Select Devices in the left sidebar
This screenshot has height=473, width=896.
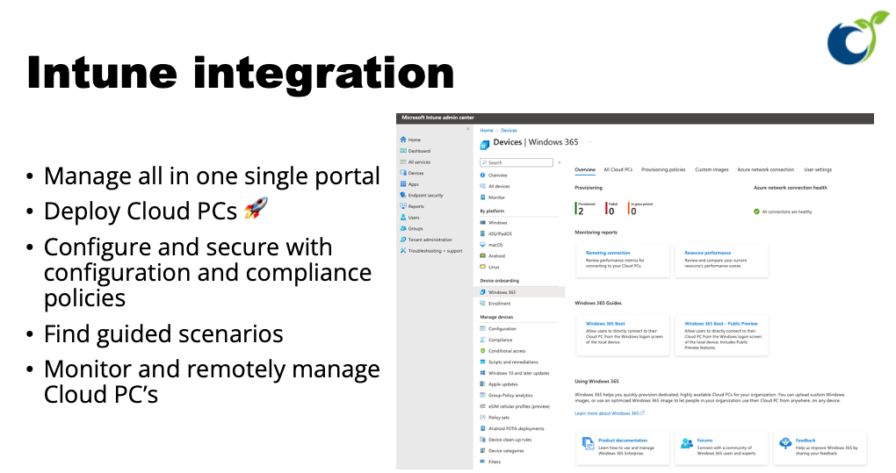[x=412, y=174]
